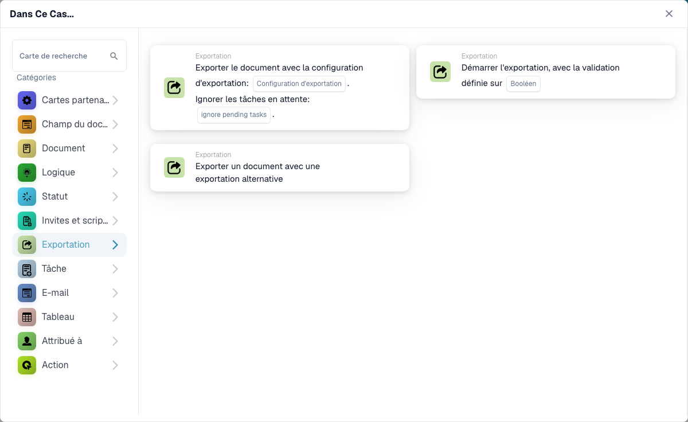Expand the Attribué à chevron
Image resolution: width=688 pixels, height=422 pixels.
tap(115, 341)
